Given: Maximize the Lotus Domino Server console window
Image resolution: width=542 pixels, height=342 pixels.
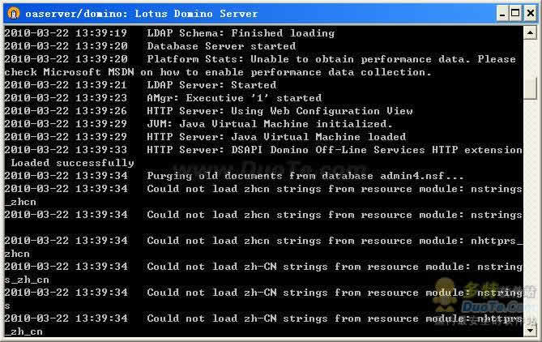Looking at the screenshot, I should (515, 14).
